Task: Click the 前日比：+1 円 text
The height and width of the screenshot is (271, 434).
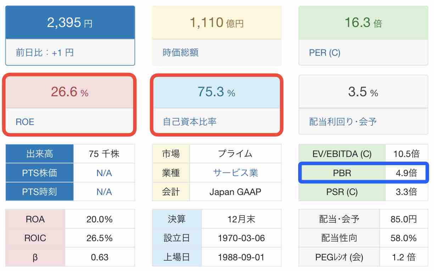Action: point(45,53)
